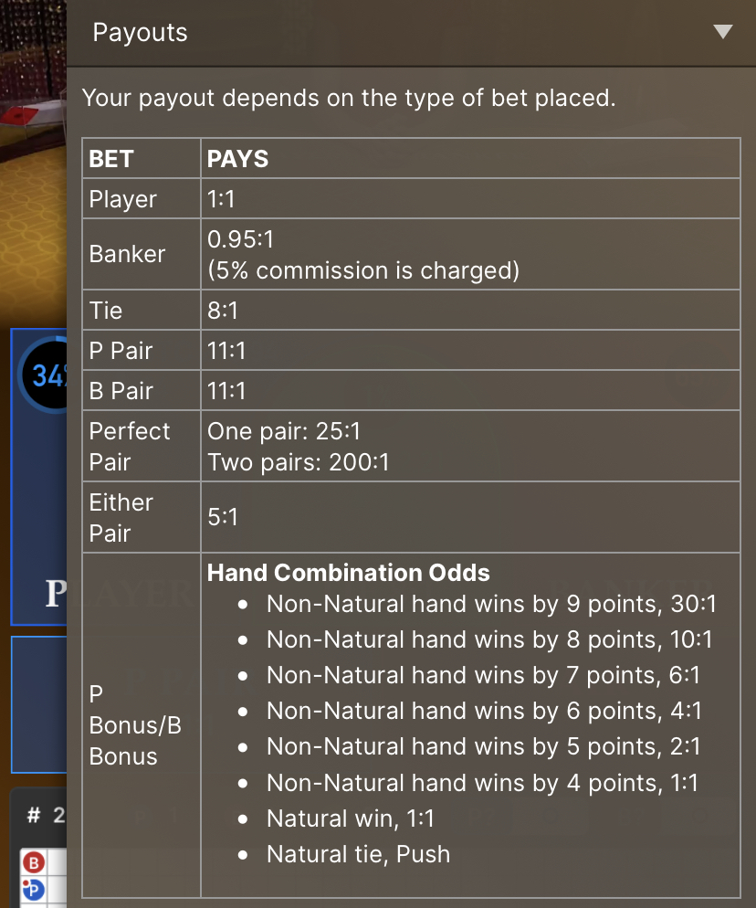Click the round number hash label
This screenshot has height=908, width=756.
(34, 816)
